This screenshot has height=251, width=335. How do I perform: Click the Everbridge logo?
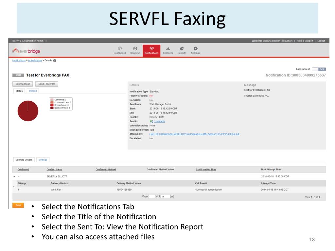pos(26,51)
